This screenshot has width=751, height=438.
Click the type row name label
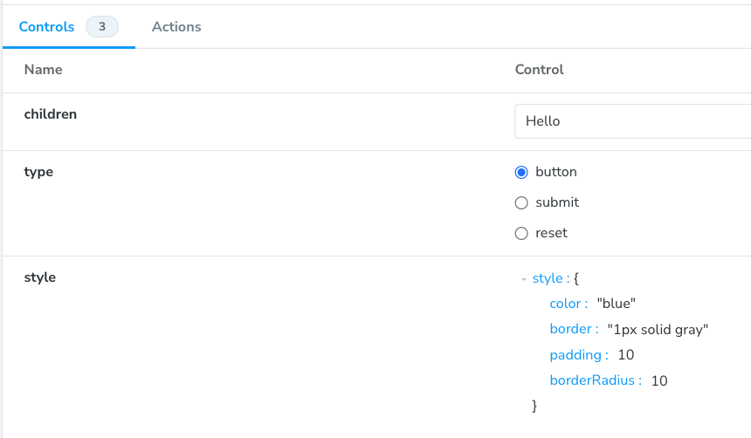tap(38, 172)
